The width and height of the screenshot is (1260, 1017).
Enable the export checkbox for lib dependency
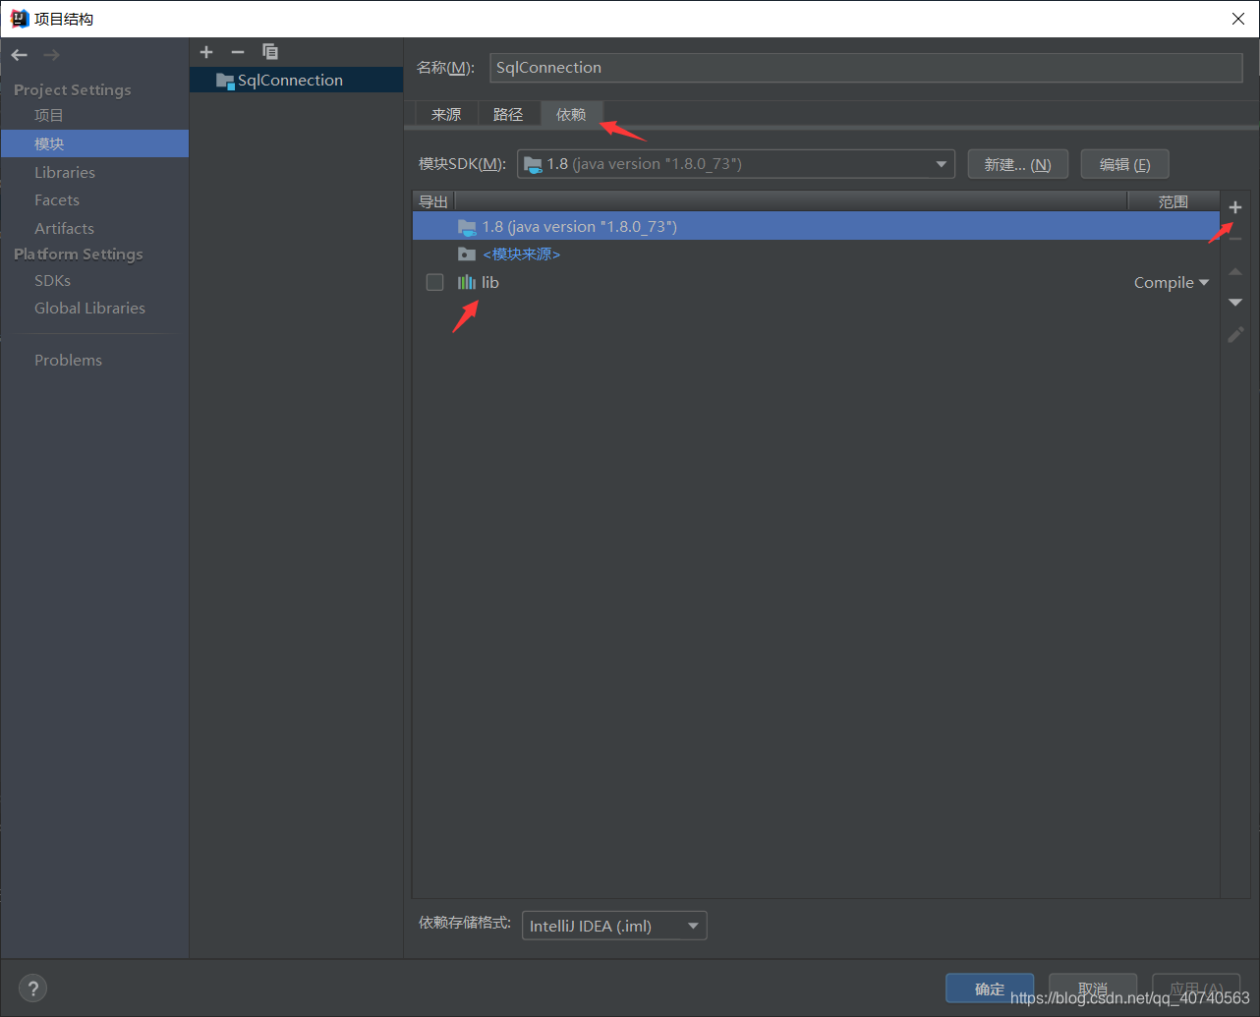[x=434, y=282]
